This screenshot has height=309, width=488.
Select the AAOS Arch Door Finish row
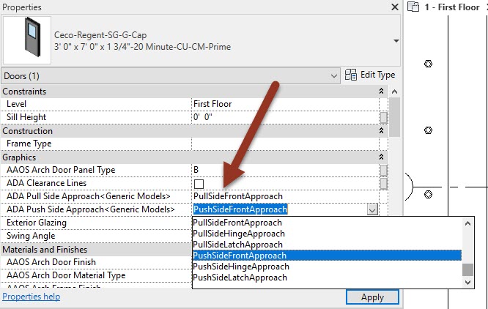pyautogui.click(x=96, y=262)
